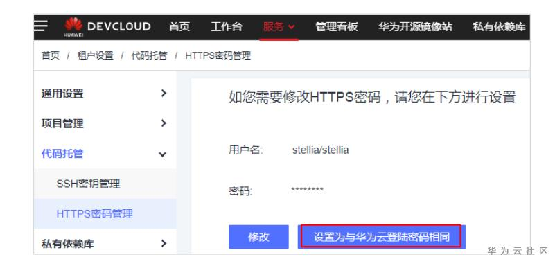
Task: Open 管理看板 in the top navigation
Action: click(336, 27)
